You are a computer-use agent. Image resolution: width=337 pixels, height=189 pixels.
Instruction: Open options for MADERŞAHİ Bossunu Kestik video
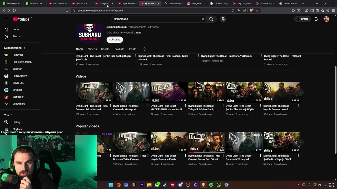(185, 106)
